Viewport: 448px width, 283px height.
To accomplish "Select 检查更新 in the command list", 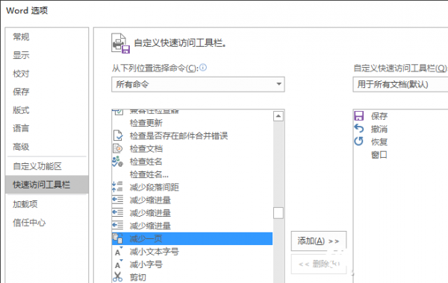I will 146,123.
